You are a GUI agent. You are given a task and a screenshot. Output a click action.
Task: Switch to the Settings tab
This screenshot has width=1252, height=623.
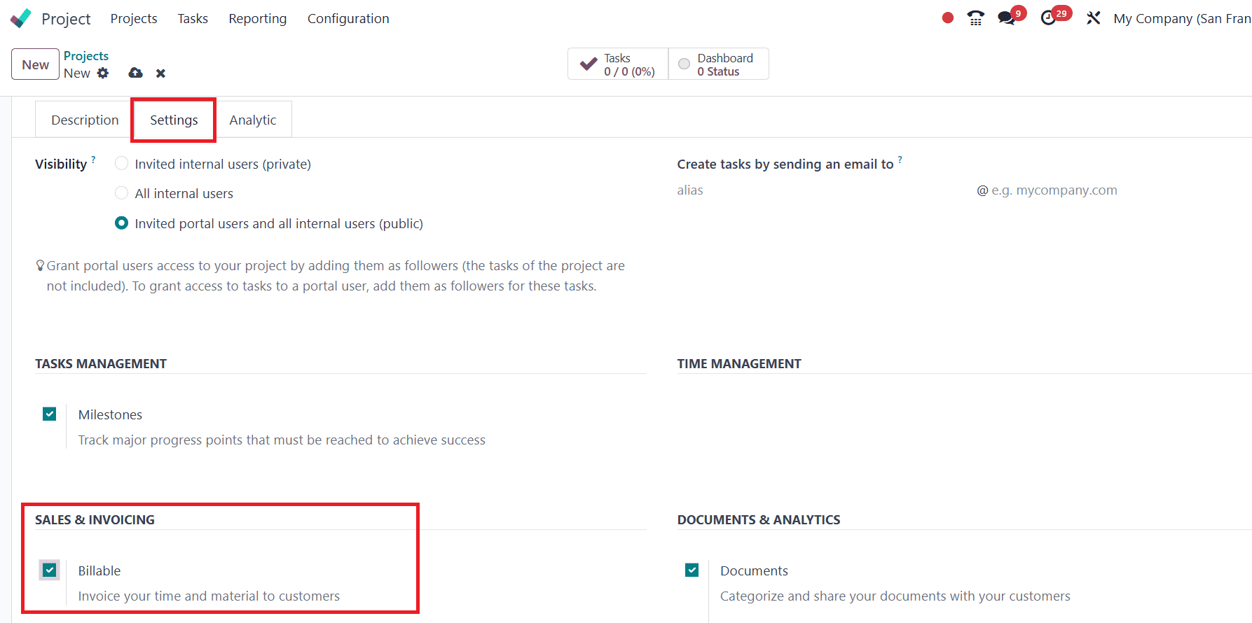174,120
